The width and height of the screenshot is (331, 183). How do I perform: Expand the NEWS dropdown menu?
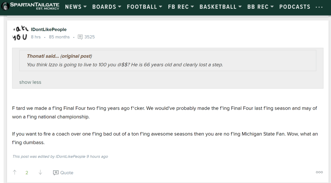tap(76, 7)
